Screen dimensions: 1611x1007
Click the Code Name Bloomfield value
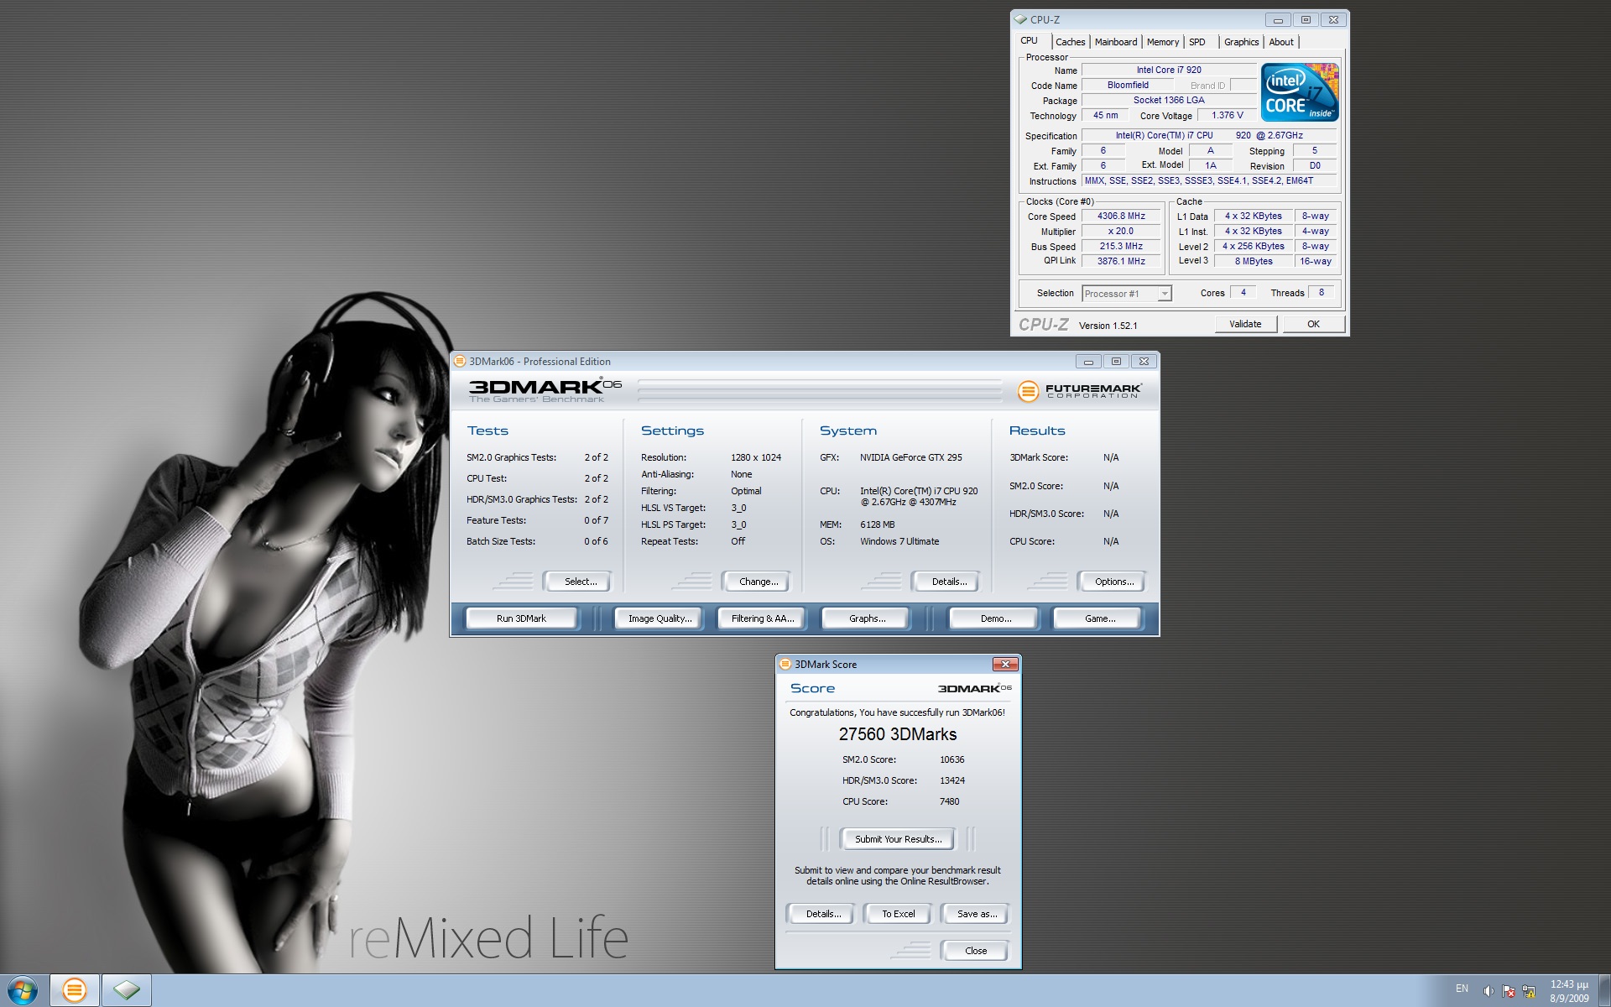coord(1128,86)
